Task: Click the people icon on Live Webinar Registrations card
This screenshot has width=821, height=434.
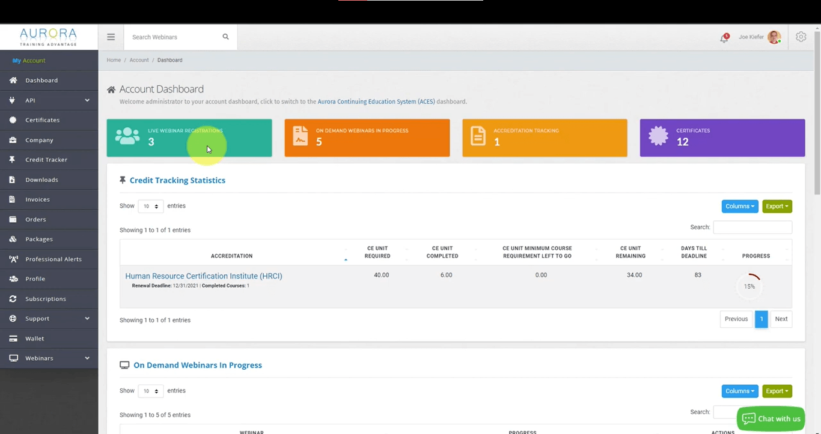Action: click(127, 136)
